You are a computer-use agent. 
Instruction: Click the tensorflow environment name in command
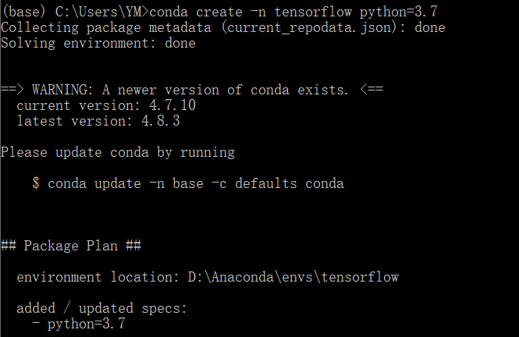click(x=313, y=12)
